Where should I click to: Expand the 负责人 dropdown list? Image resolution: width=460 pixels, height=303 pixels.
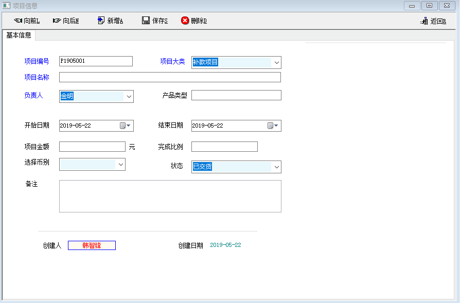click(x=129, y=96)
